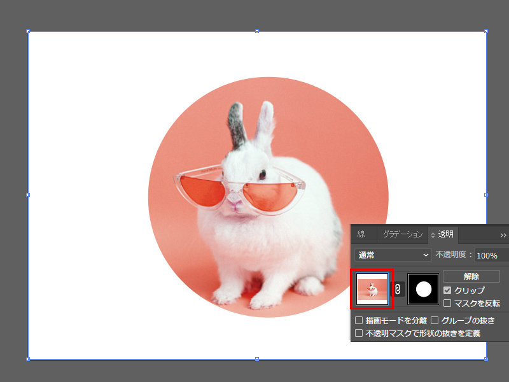Click the cycle arrows icon beside the 透明 tab

(432, 235)
